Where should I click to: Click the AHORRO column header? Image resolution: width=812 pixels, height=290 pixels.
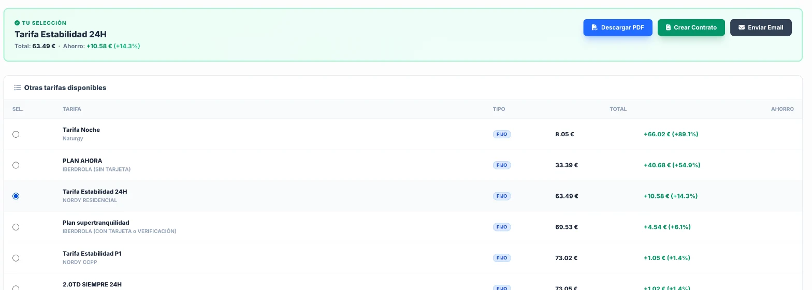(782, 109)
